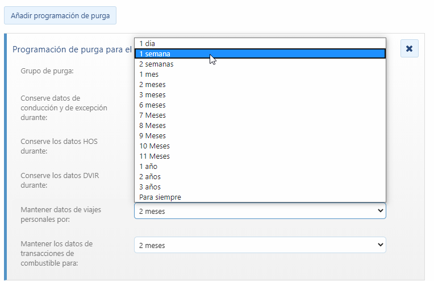Pick '9 Meses' option

point(260,136)
